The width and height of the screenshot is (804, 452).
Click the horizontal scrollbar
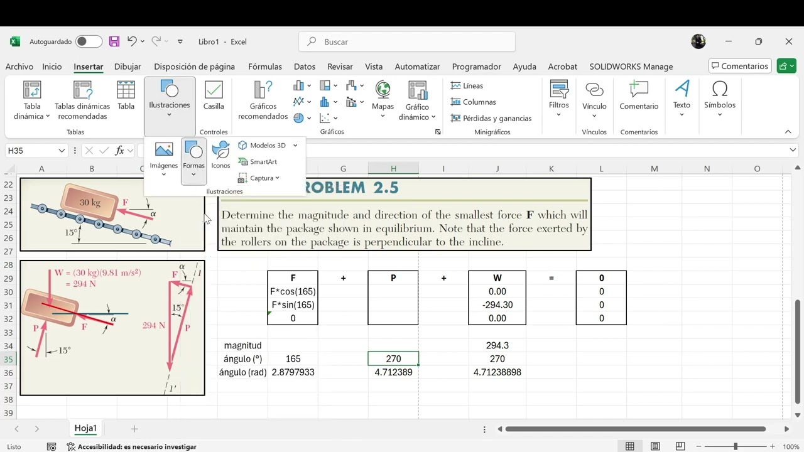click(636, 429)
